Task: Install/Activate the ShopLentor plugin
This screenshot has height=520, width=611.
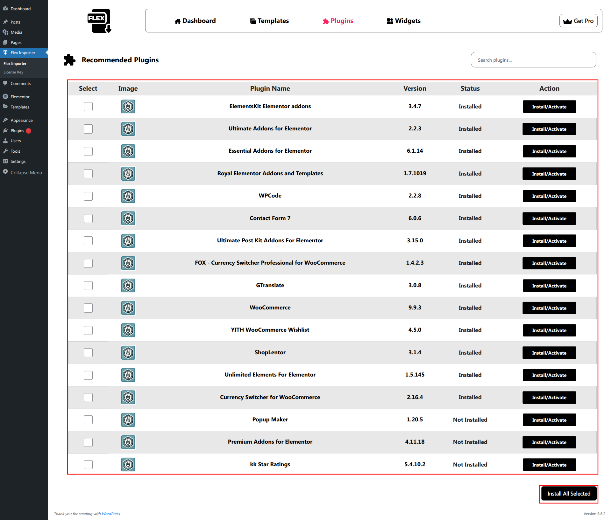Action: coord(549,353)
